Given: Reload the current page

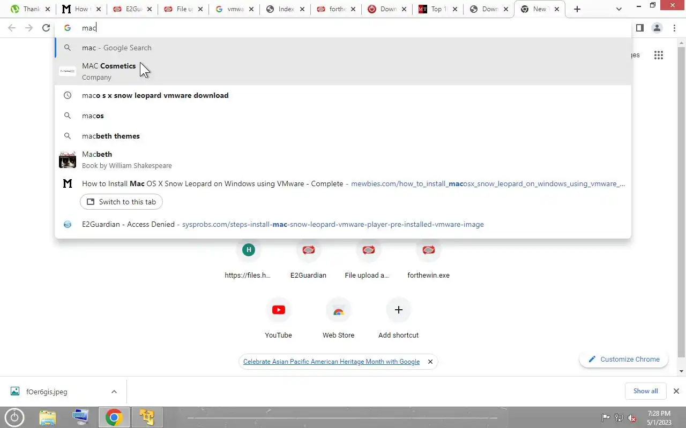Looking at the screenshot, I should pos(46,28).
